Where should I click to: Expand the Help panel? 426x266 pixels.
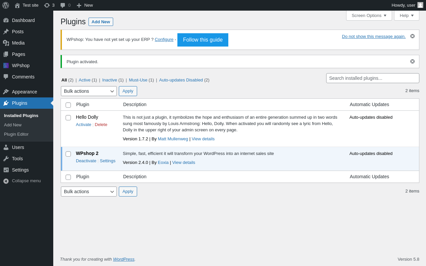coord(407,15)
